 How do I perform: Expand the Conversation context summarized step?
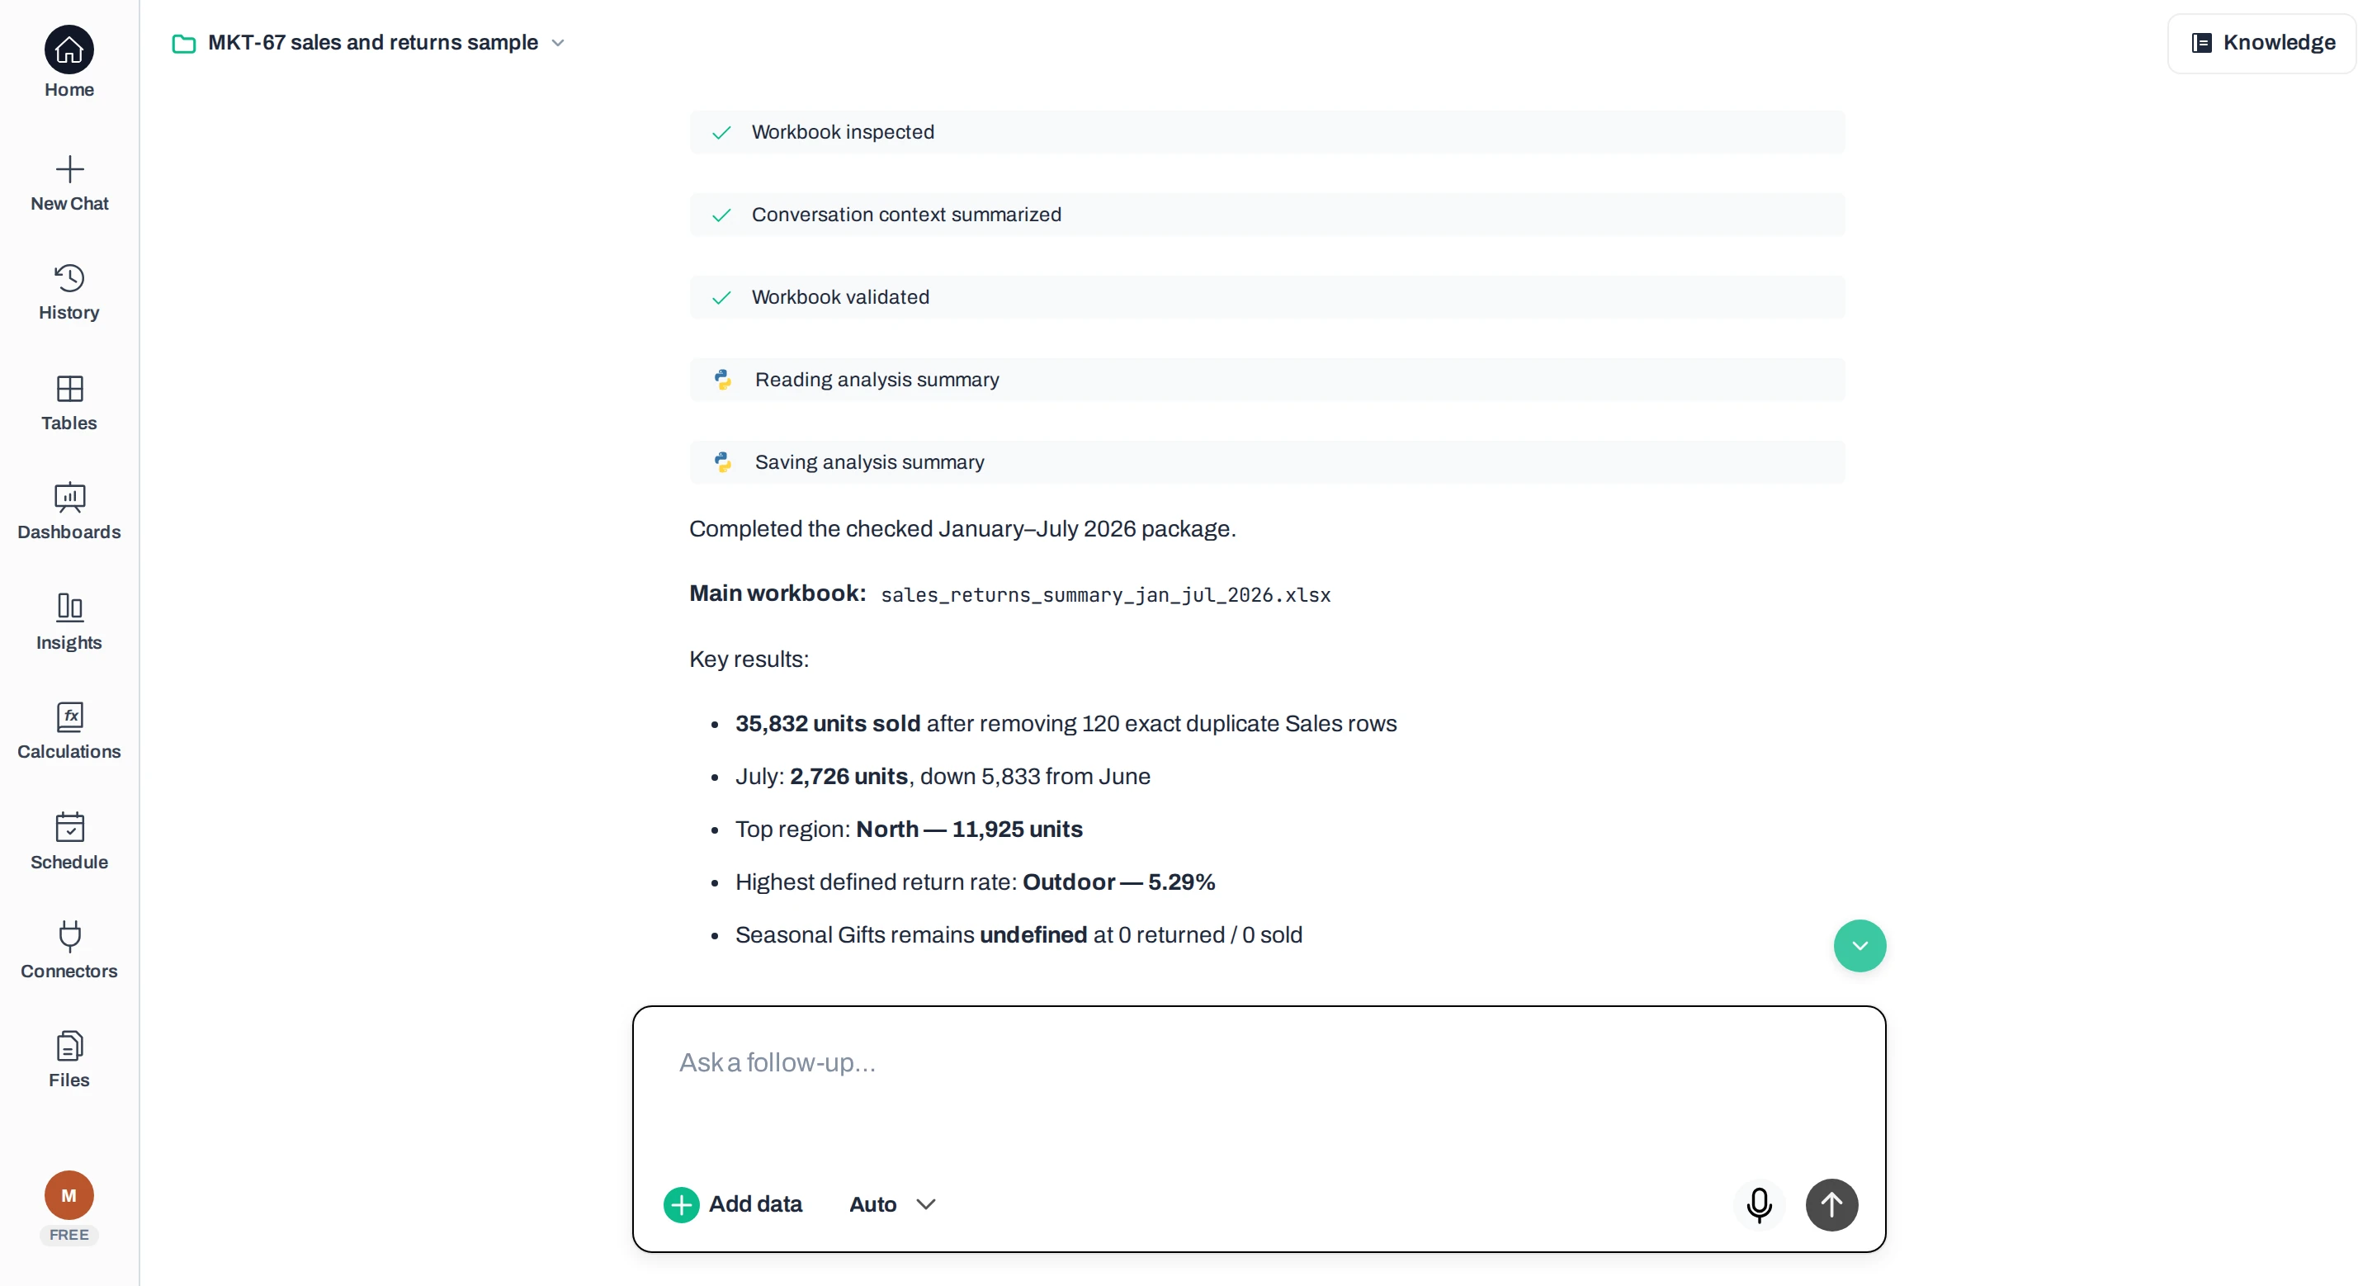pos(1267,214)
